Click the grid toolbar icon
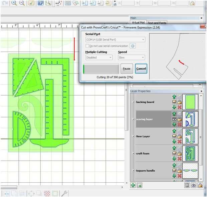 (68, 3)
